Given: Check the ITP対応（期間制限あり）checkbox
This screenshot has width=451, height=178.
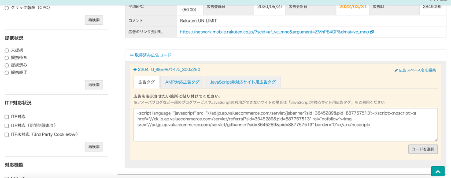Looking at the screenshot, I should point(7,126).
